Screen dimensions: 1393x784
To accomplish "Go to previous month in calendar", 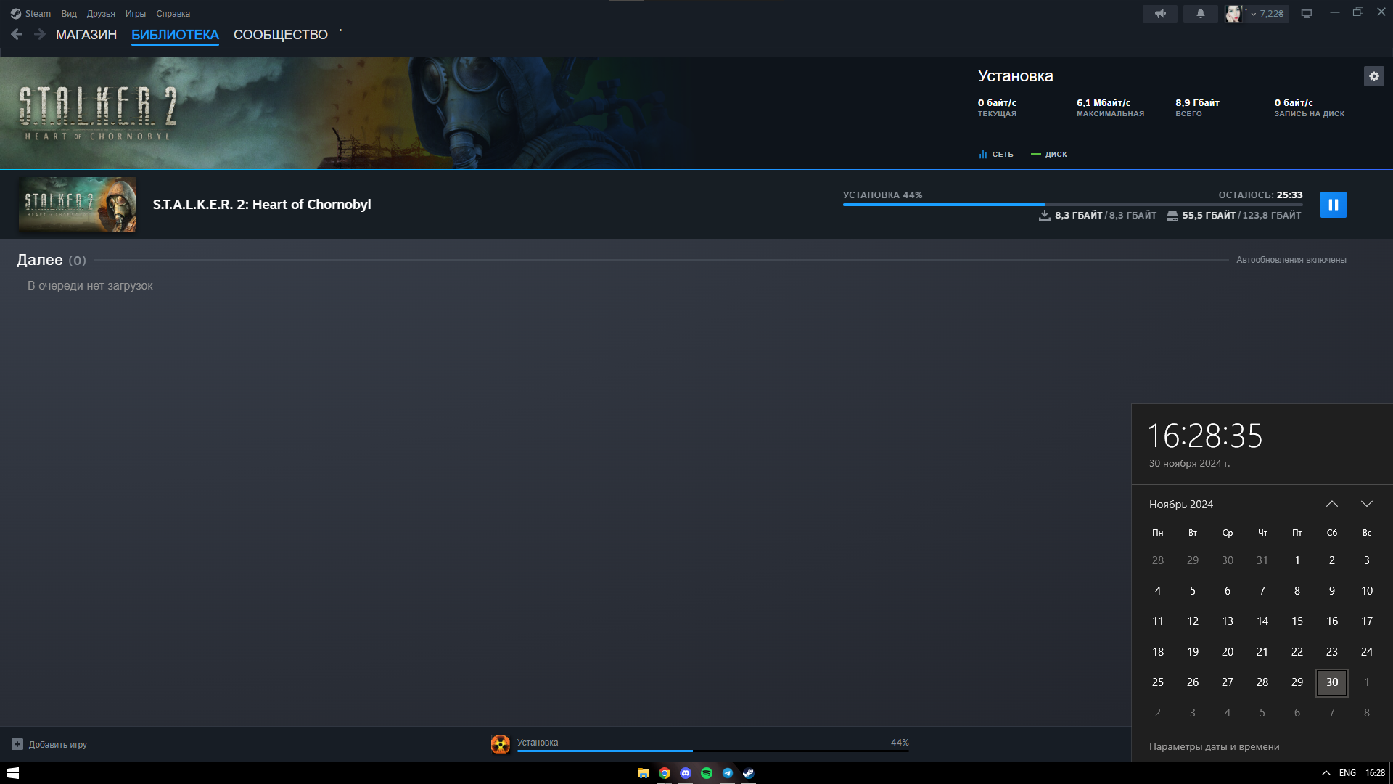I will click(x=1332, y=504).
